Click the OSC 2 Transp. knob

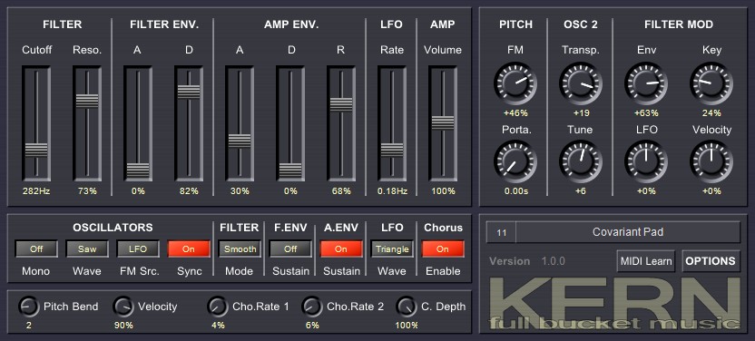click(581, 83)
